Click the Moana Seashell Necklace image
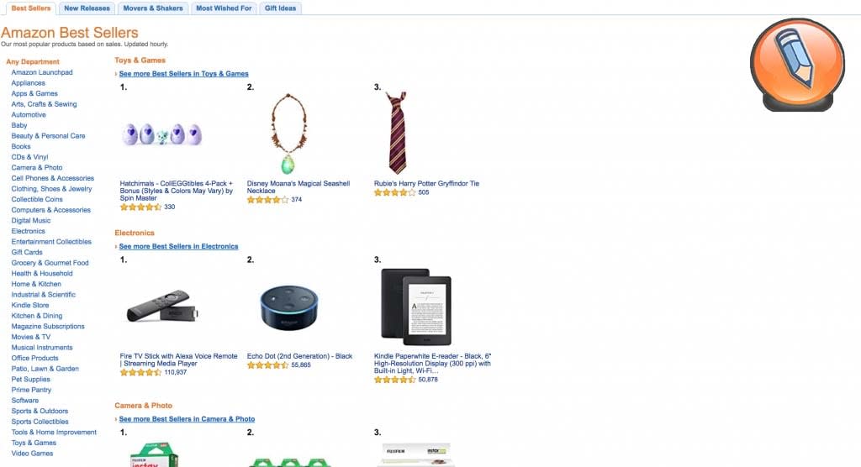This screenshot has width=861, height=467. (x=288, y=134)
